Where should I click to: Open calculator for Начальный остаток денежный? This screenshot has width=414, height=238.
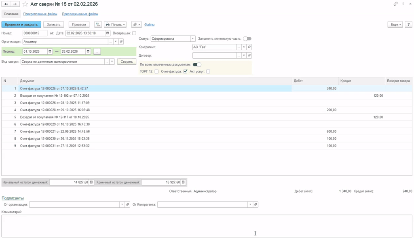click(91, 182)
